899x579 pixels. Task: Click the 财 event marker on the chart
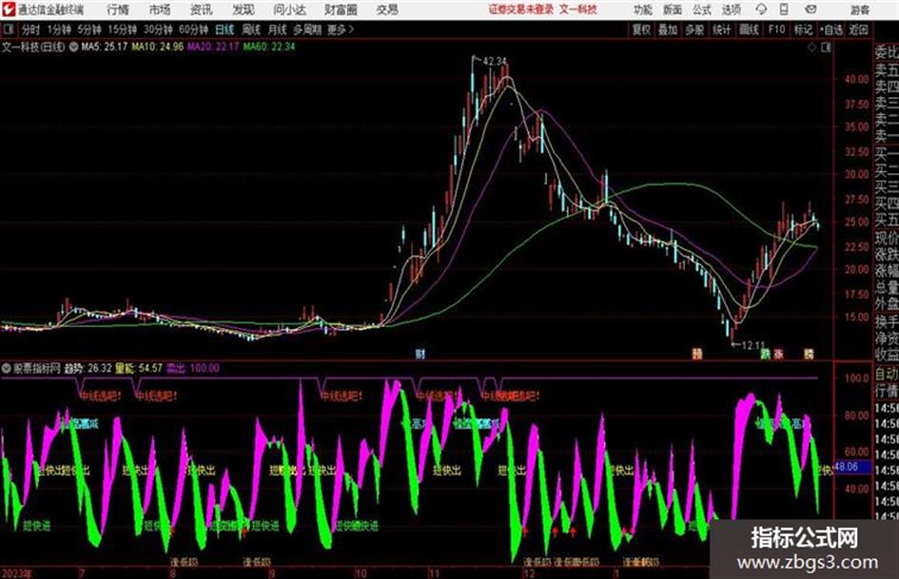(420, 354)
